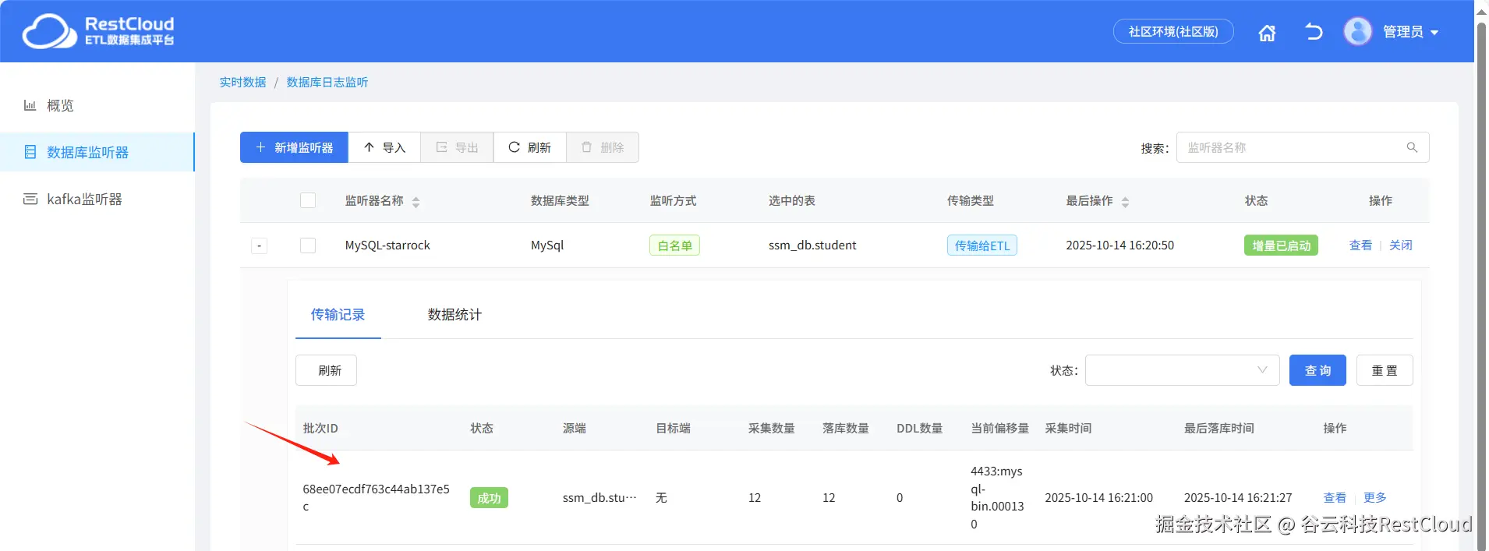Open the Overview chart icon in sidebar

click(30, 105)
